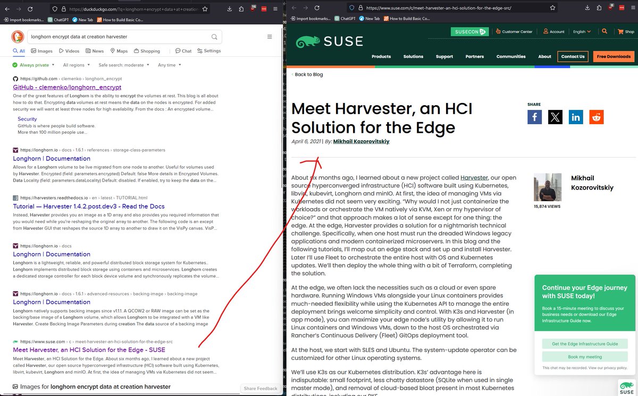Click the shield tracking icon in SUSE address bar
The height and width of the screenshot is (396, 638).
(351, 8)
